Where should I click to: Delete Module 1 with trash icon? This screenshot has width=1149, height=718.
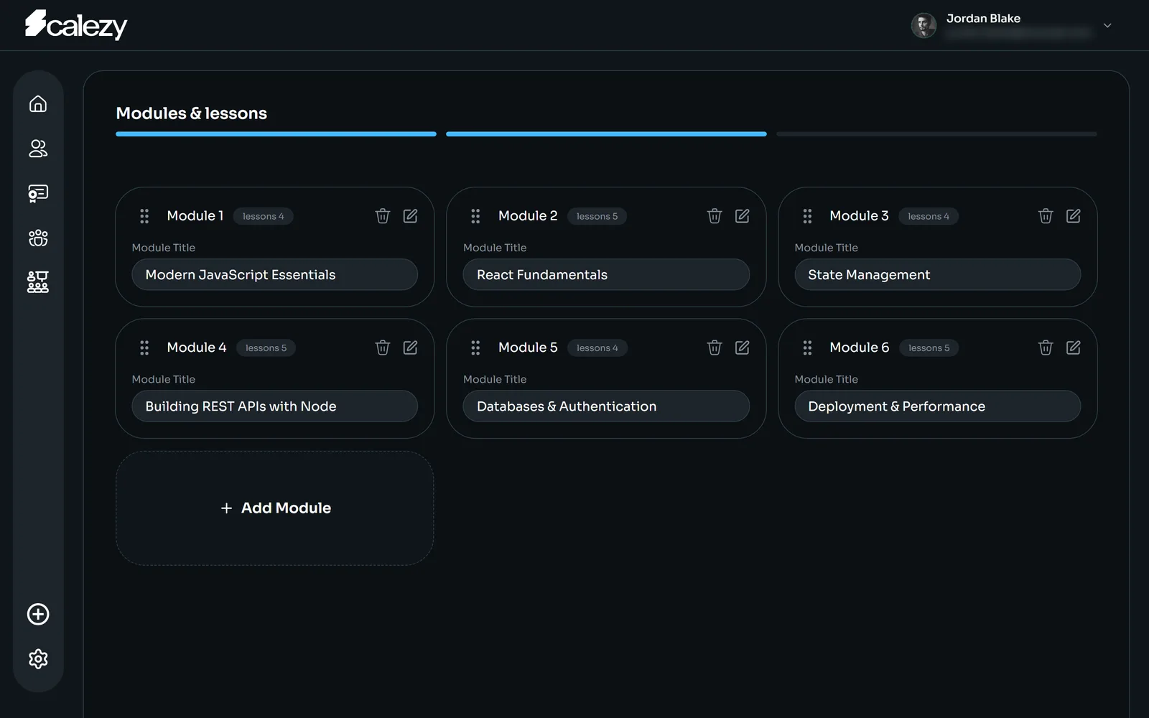(383, 216)
